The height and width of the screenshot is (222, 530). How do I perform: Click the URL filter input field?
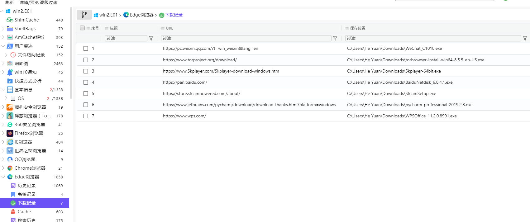coord(246,38)
